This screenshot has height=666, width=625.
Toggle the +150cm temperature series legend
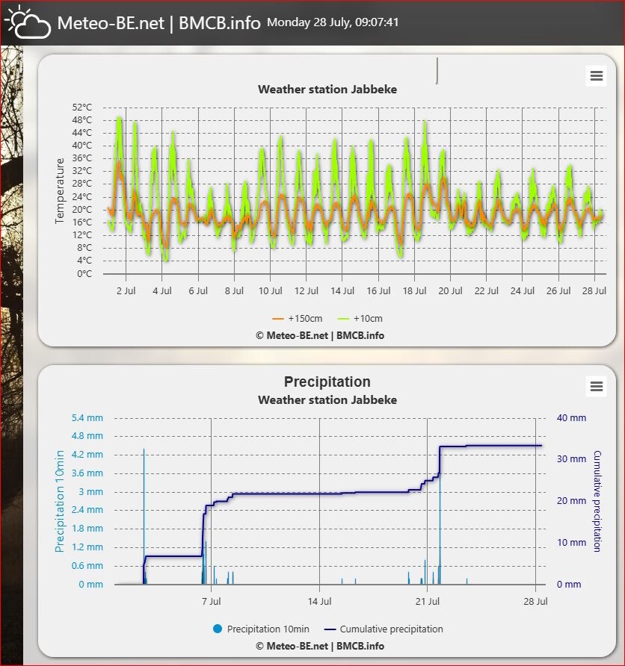298,319
